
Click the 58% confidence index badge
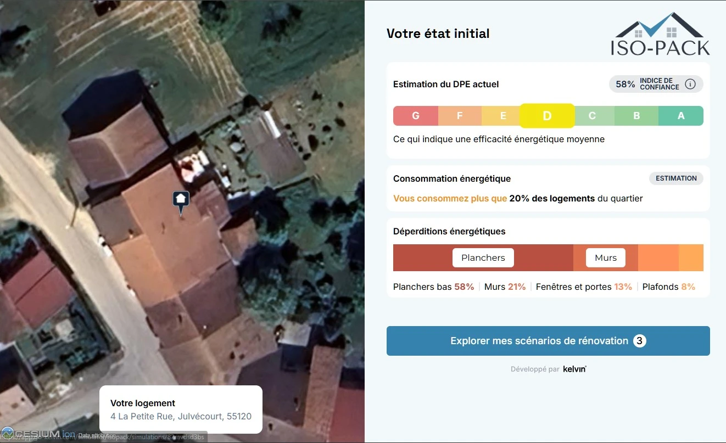coord(626,84)
